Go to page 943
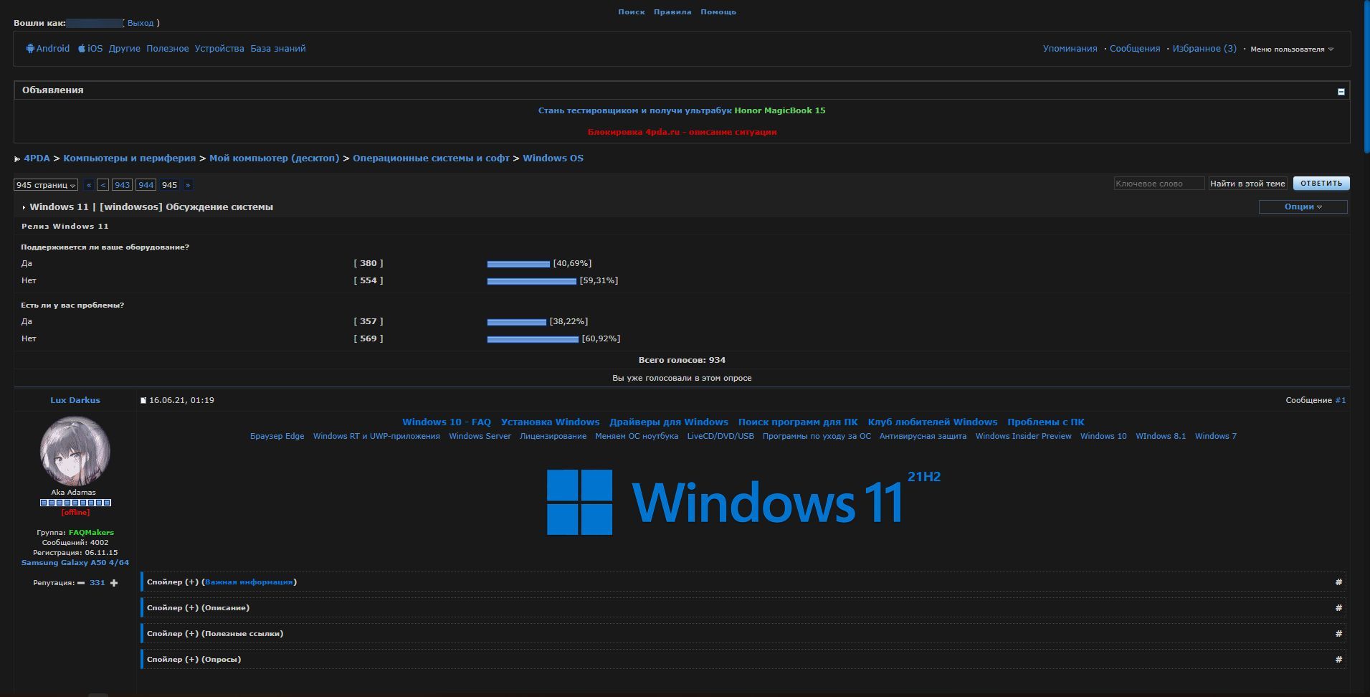Viewport: 1370px width, 697px height. click(x=123, y=185)
